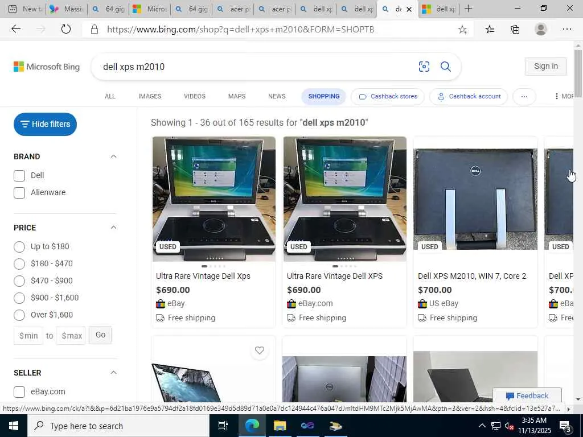Save second-row laptop with heart icon

click(260, 350)
